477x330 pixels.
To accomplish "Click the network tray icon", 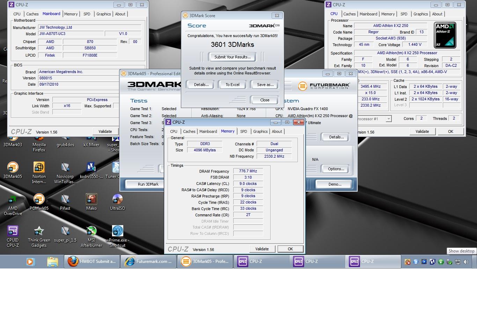I will [457, 261].
